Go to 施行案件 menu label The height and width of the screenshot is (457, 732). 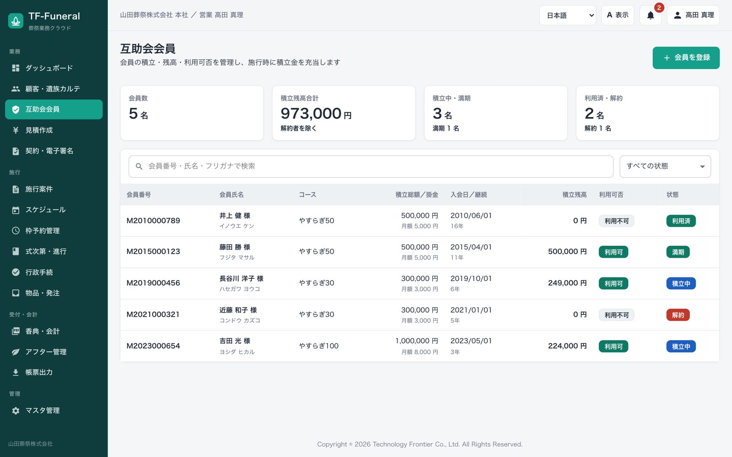(39, 189)
